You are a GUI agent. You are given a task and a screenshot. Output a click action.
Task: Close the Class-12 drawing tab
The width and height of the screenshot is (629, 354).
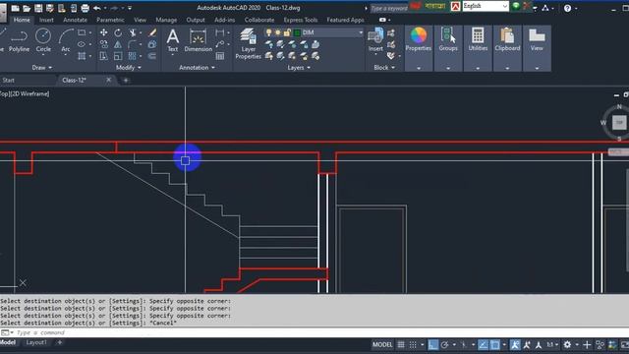[x=108, y=80]
